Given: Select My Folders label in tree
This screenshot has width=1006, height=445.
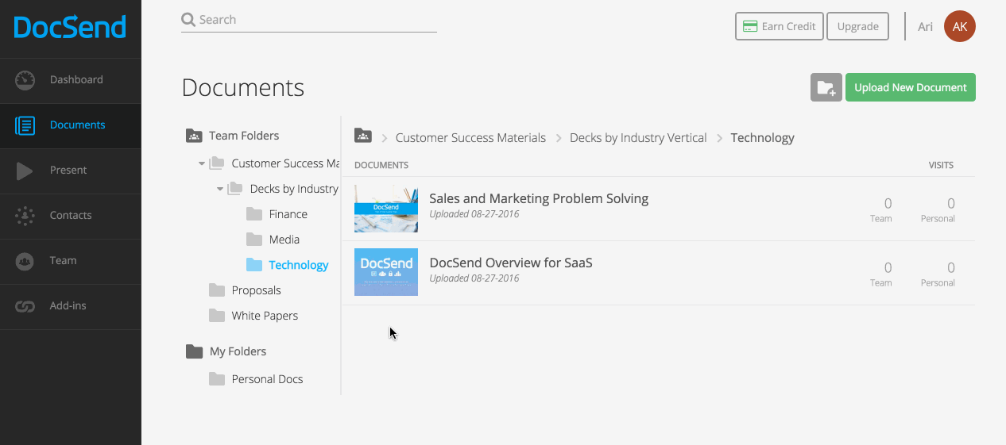Looking at the screenshot, I should [238, 351].
